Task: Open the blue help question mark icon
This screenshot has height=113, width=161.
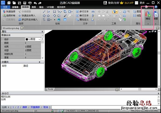Action: point(156,7)
